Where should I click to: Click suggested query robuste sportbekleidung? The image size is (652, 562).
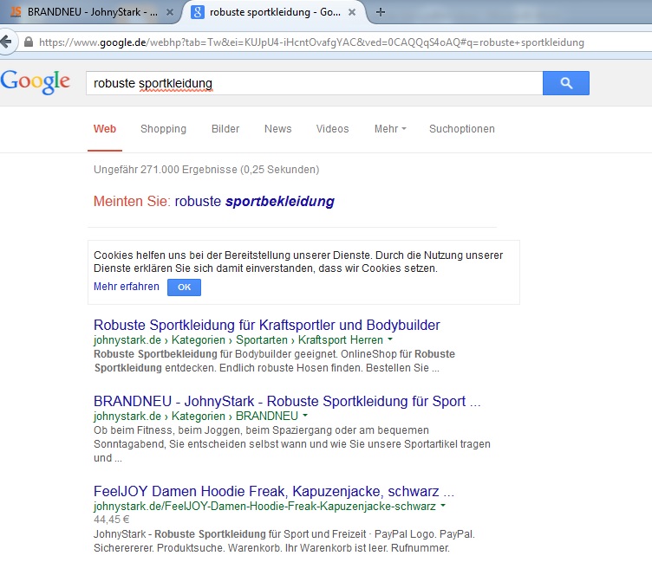point(255,202)
